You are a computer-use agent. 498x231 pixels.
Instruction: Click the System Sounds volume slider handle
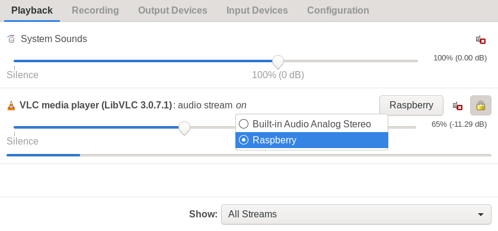(278, 62)
